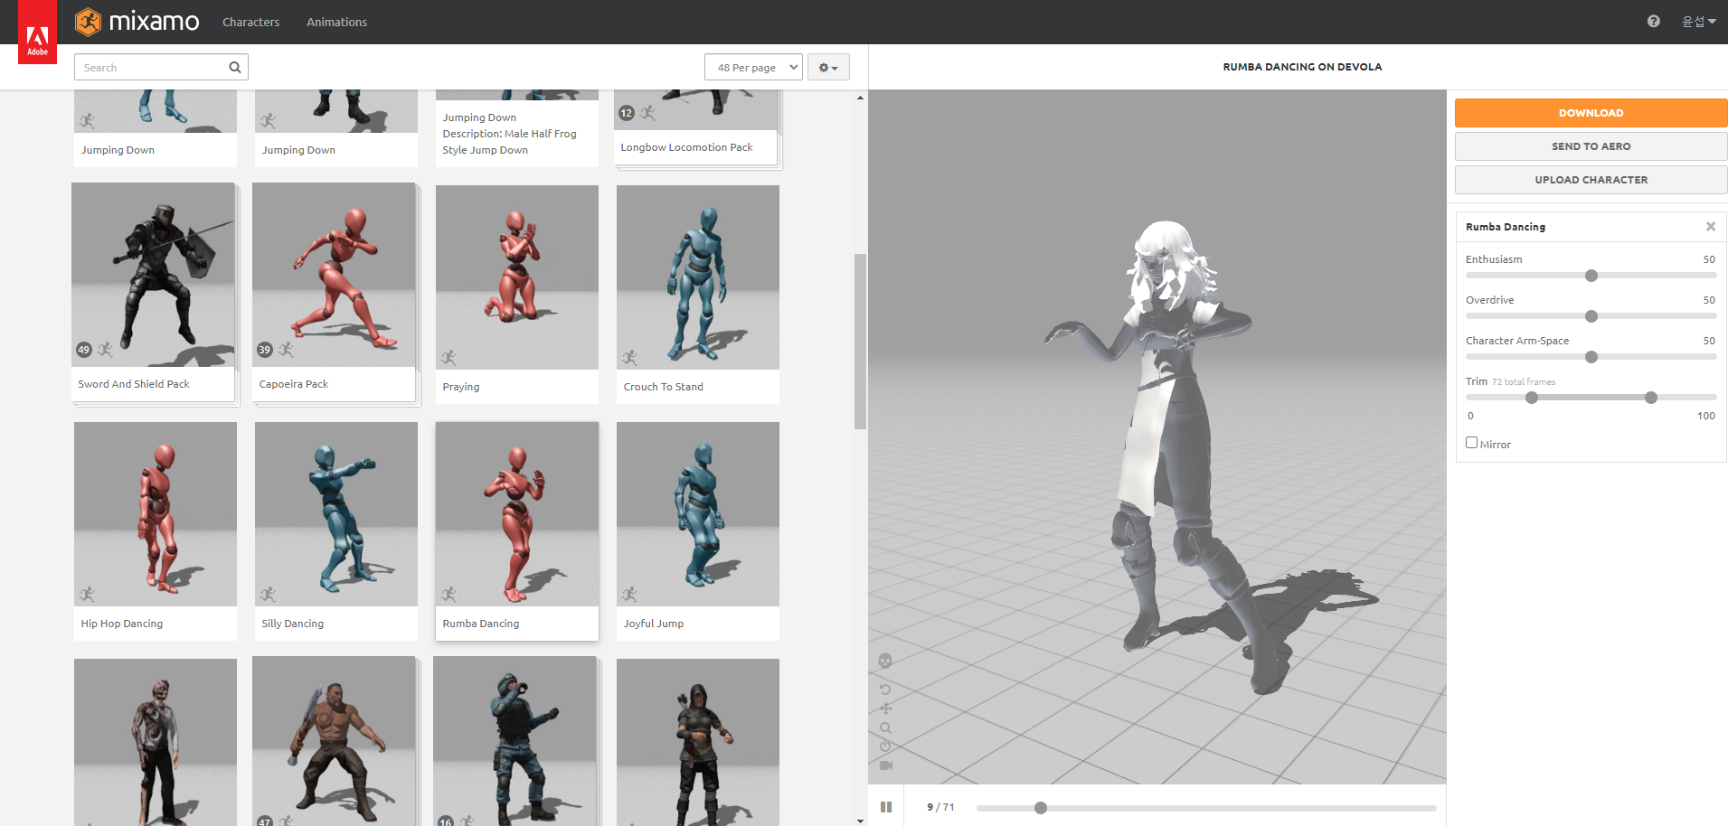The width and height of the screenshot is (1728, 826).
Task: Click the motion icon on Crouch To Stand card
Action: (x=630, y=358)
